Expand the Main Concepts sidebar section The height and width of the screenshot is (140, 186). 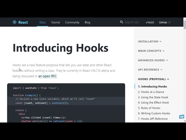pos(151,51)
